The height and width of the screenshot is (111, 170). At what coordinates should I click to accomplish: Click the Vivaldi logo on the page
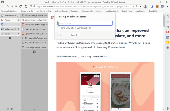pos(53,17)
